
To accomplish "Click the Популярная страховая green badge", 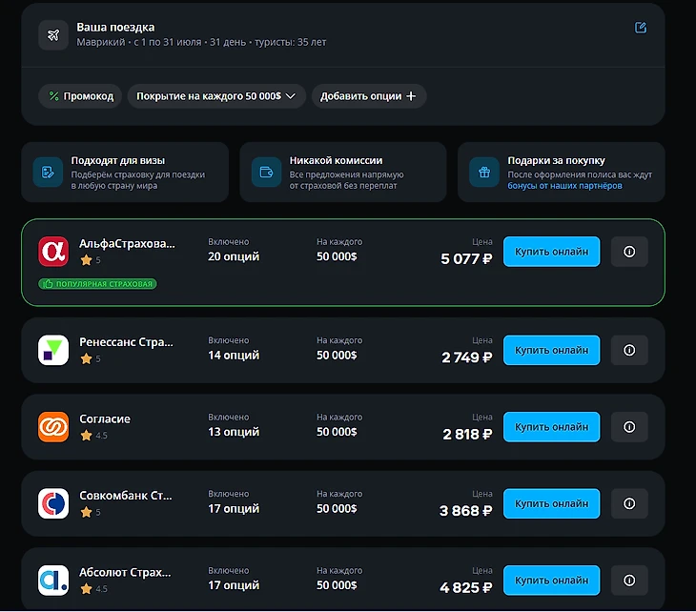I will coord(97,284).
